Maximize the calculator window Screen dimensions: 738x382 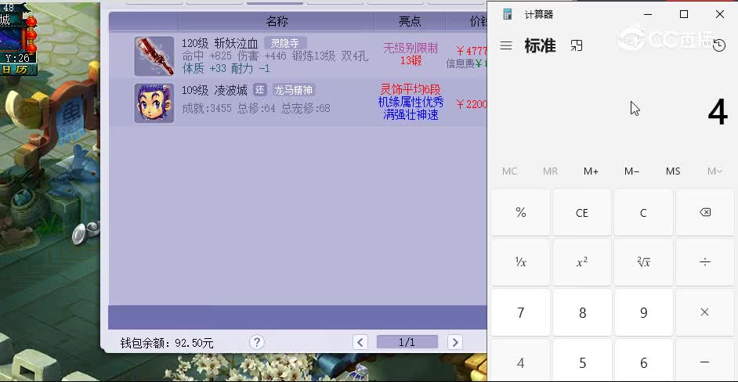(684, 14)
